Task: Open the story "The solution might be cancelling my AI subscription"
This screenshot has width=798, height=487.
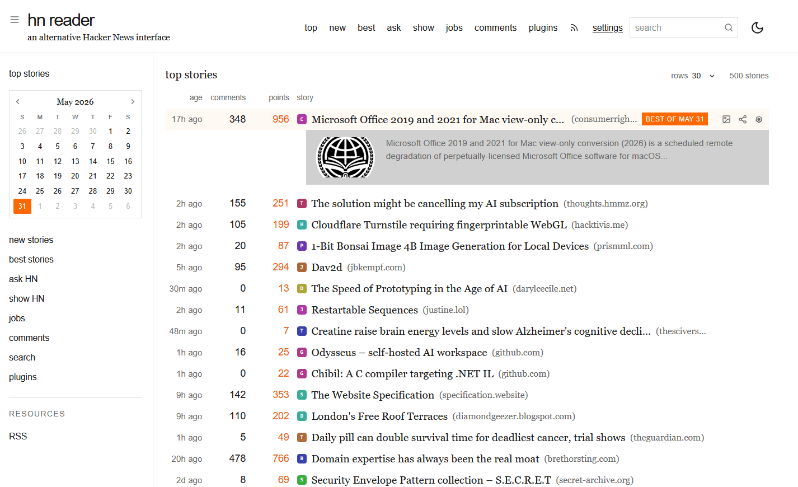Action: pos(435,203)
